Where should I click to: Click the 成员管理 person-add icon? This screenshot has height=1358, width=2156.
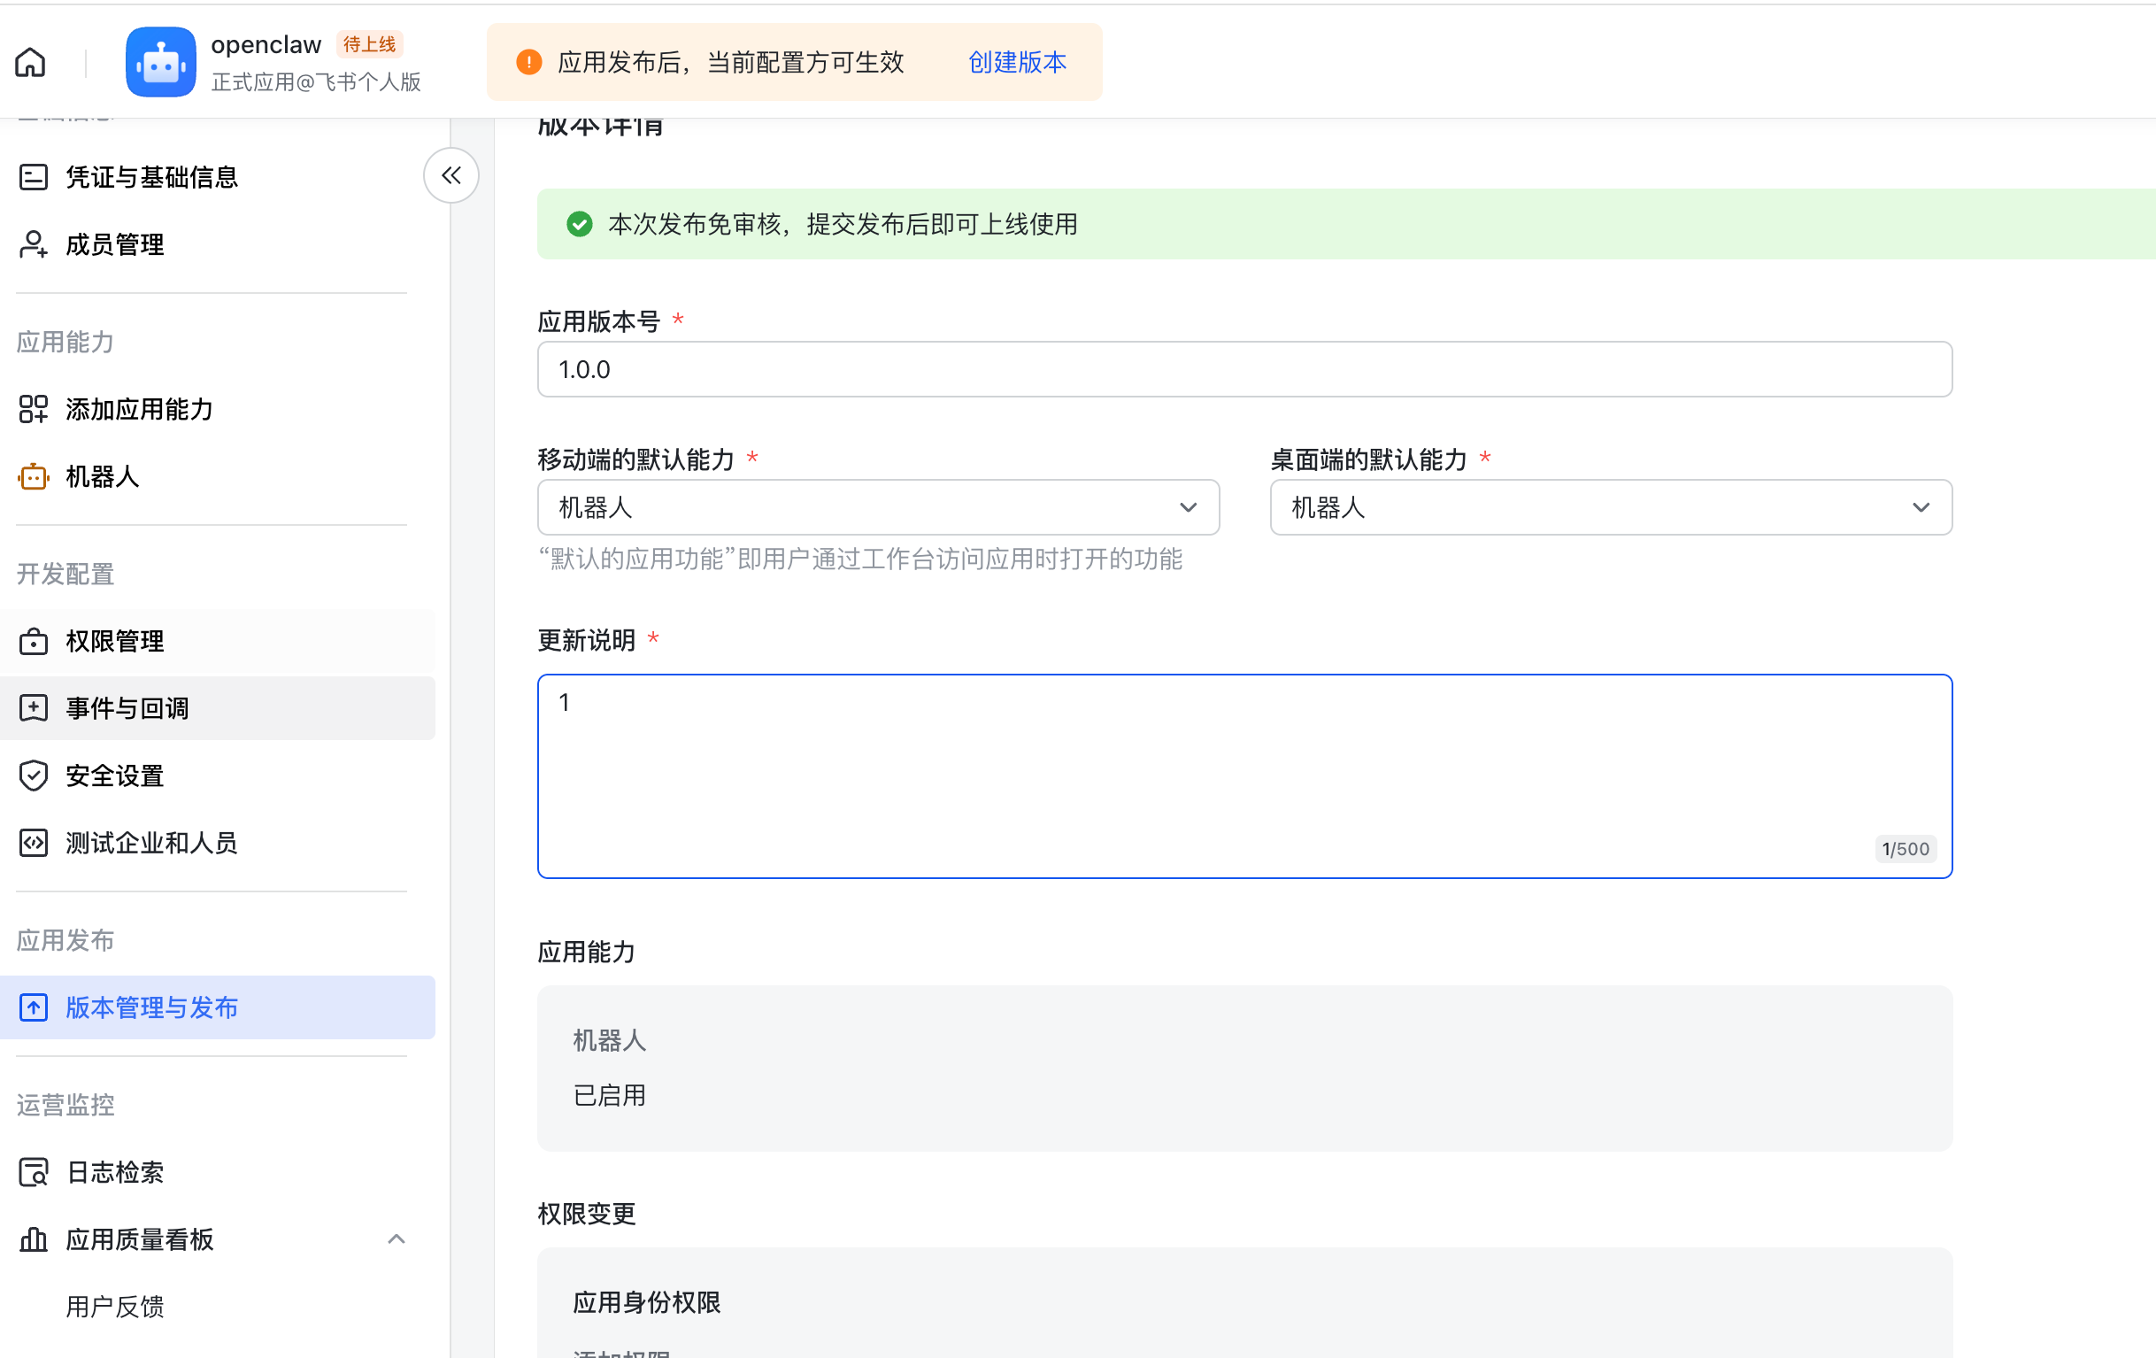pos(33,244)
